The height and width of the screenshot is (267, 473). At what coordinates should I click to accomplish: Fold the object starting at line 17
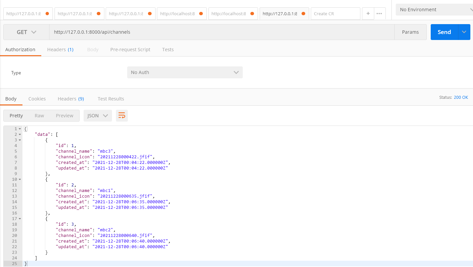tap(19, 218)
